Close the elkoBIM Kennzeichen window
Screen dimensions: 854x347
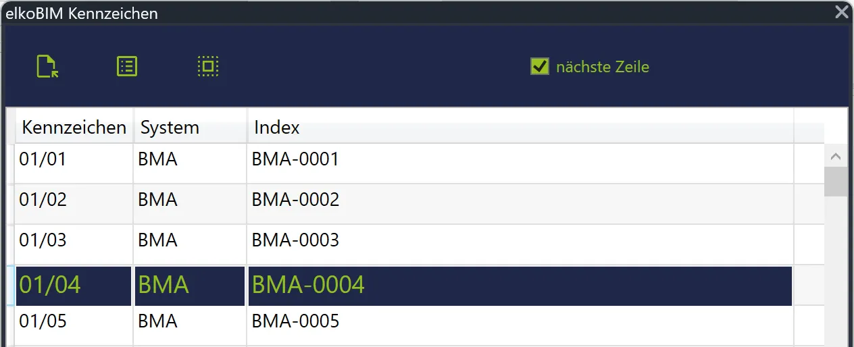(x=841, y=11)
